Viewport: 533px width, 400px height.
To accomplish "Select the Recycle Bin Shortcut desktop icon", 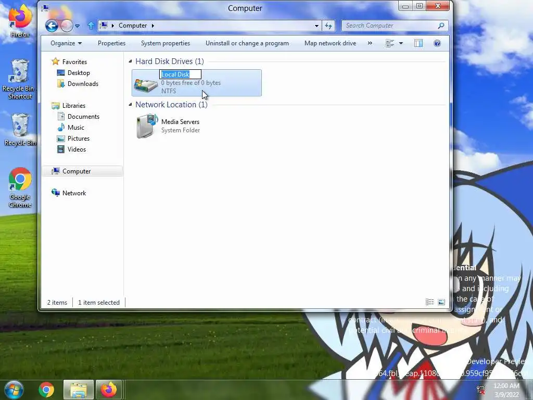I will tap(20, 79).
